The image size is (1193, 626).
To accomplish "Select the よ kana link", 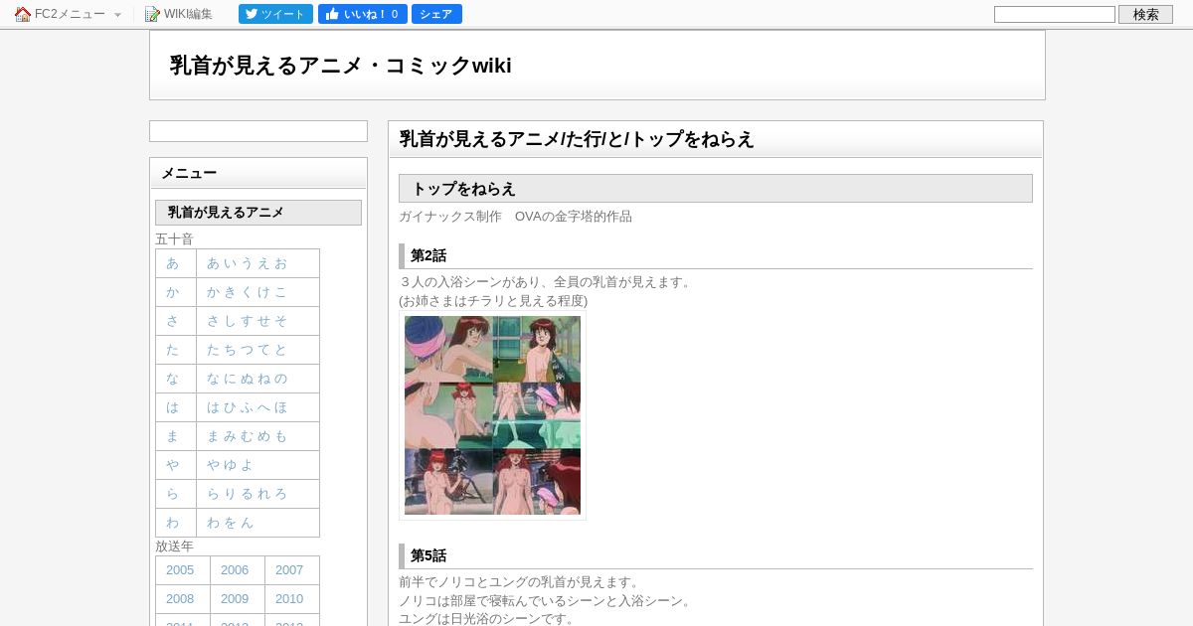I will [247, 465].
